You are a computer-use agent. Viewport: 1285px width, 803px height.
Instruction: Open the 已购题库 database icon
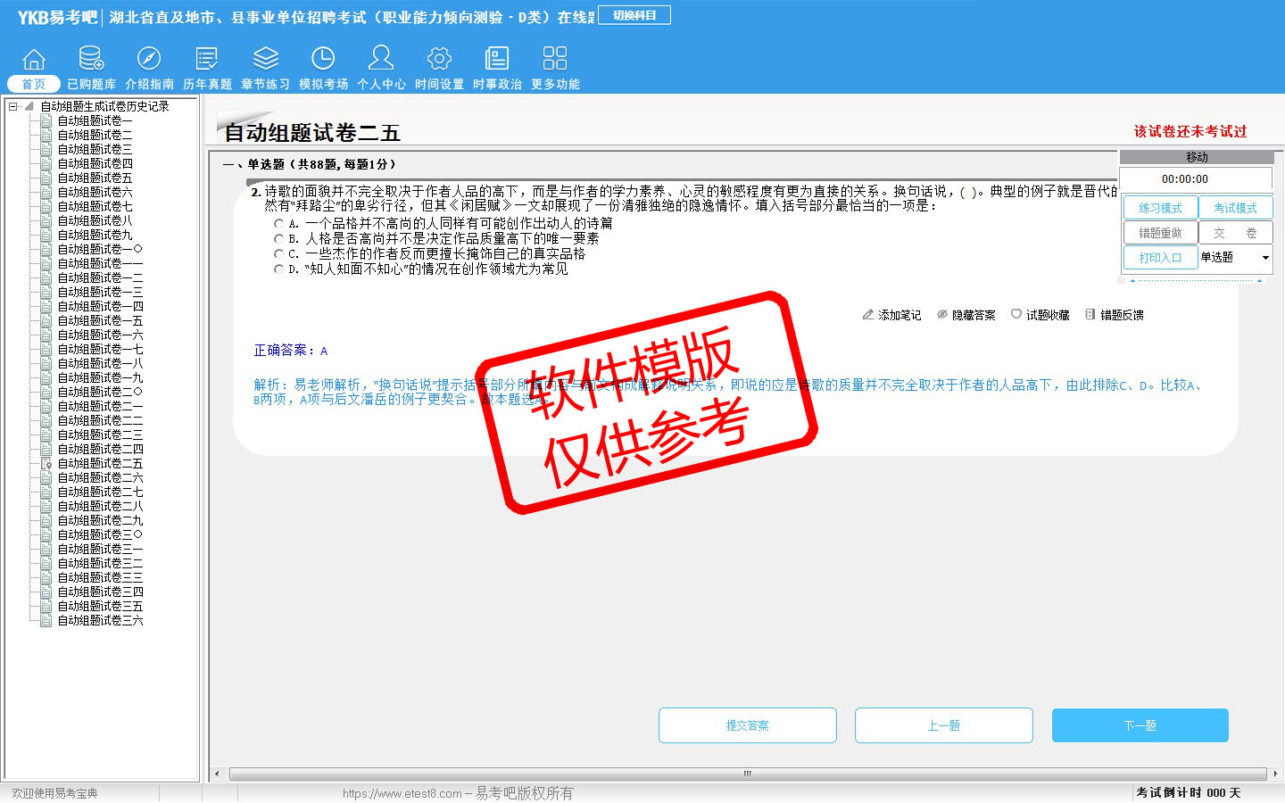point(91,59)
